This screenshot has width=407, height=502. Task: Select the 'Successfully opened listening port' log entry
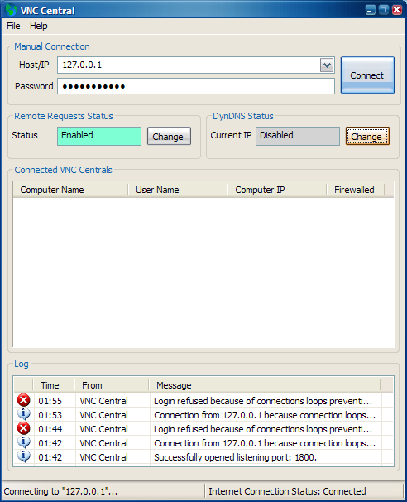[203, 457]
